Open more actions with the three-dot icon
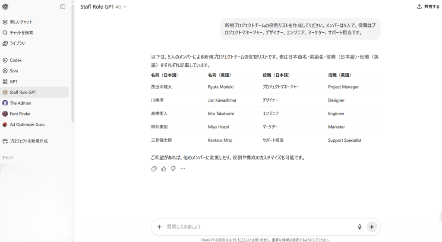 point(183,169)
